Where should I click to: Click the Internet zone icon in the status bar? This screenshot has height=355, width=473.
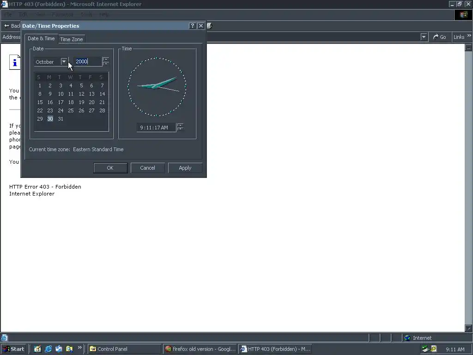point(407,338)
